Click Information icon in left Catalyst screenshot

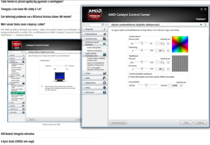(23, 112)
